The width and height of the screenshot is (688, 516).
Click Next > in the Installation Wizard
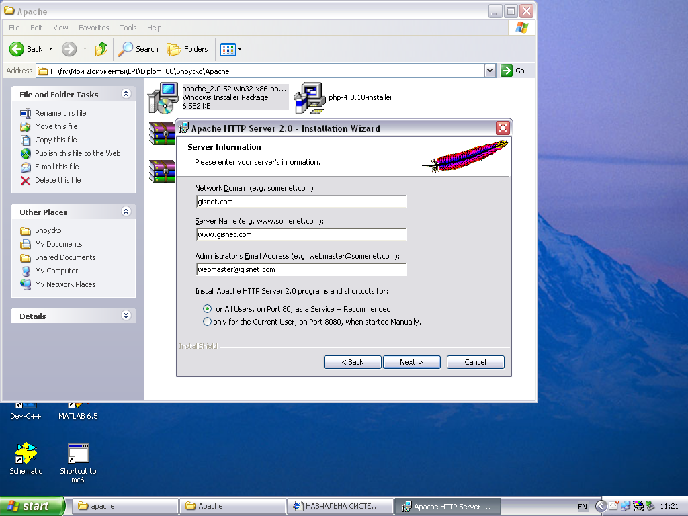[x=412, y=362]
